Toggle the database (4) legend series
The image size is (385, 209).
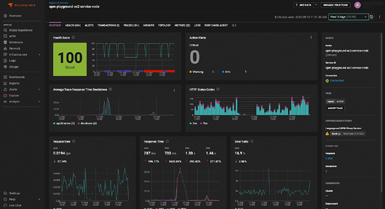click(87, 123)
